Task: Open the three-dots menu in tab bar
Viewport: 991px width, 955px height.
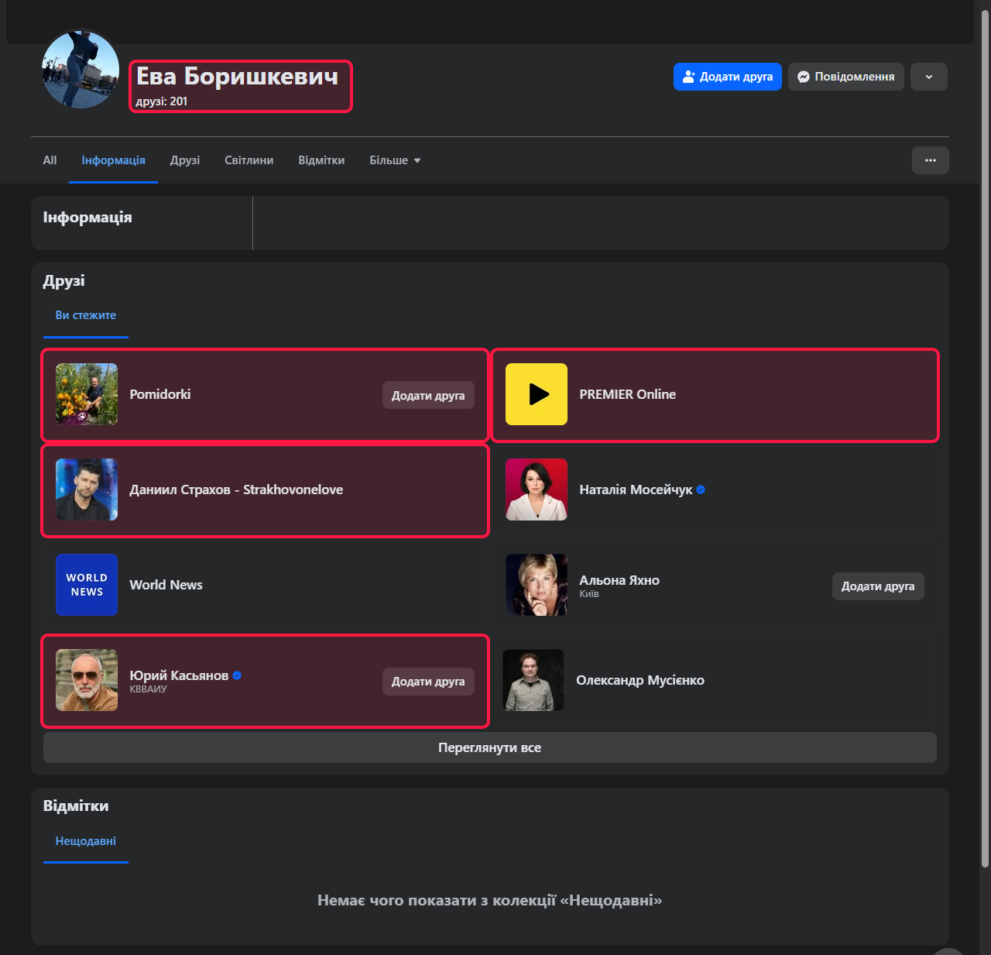Action: click(x=931, y=160)
